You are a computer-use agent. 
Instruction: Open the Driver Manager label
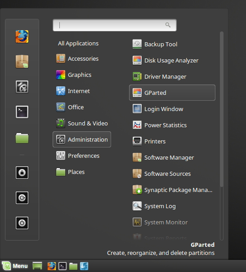pyautogui.click(x=165, y=76)
